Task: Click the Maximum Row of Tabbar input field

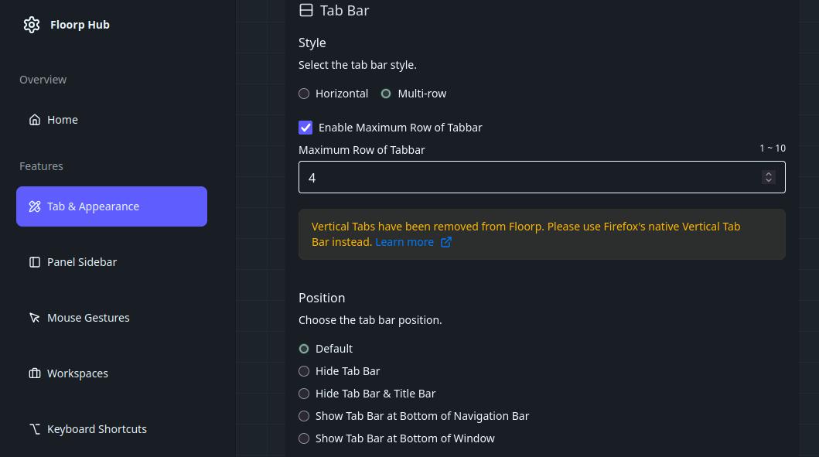Action: click(526, 177)
